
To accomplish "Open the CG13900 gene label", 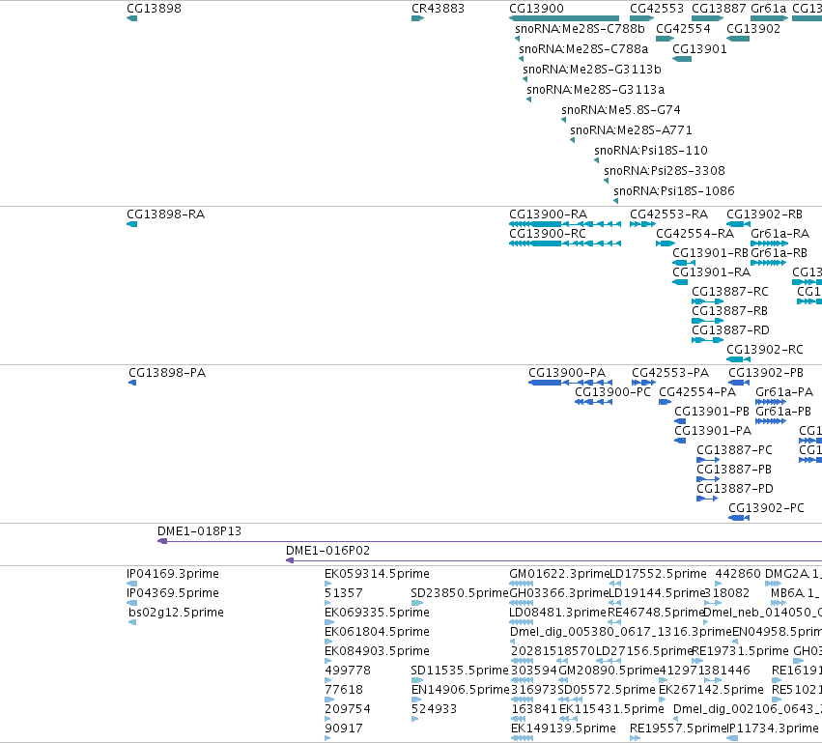I will coord(536,9).
